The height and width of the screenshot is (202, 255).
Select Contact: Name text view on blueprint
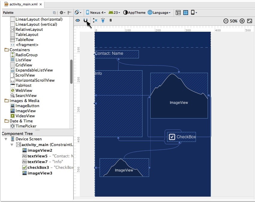[117, 54]
